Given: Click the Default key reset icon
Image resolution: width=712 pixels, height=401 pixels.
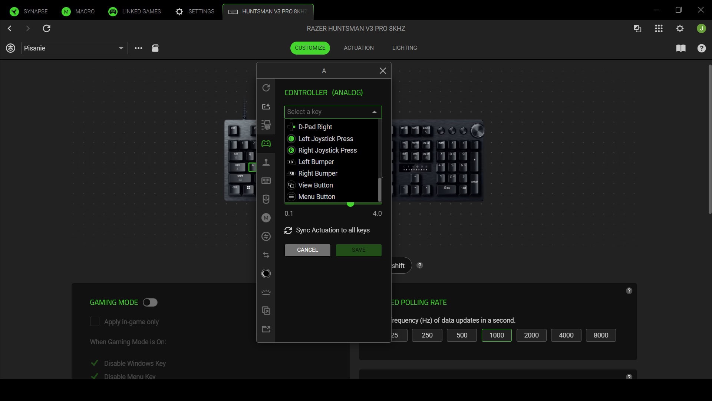Looking at the screenshot, I should pos(266,88).
